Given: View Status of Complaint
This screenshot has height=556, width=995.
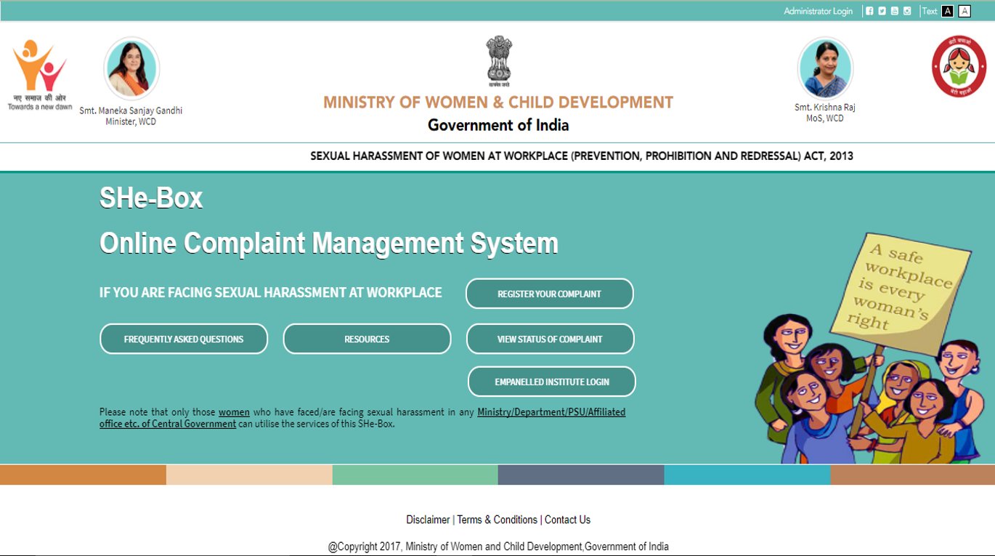Looking at the screenshot, I should [550, 339].
